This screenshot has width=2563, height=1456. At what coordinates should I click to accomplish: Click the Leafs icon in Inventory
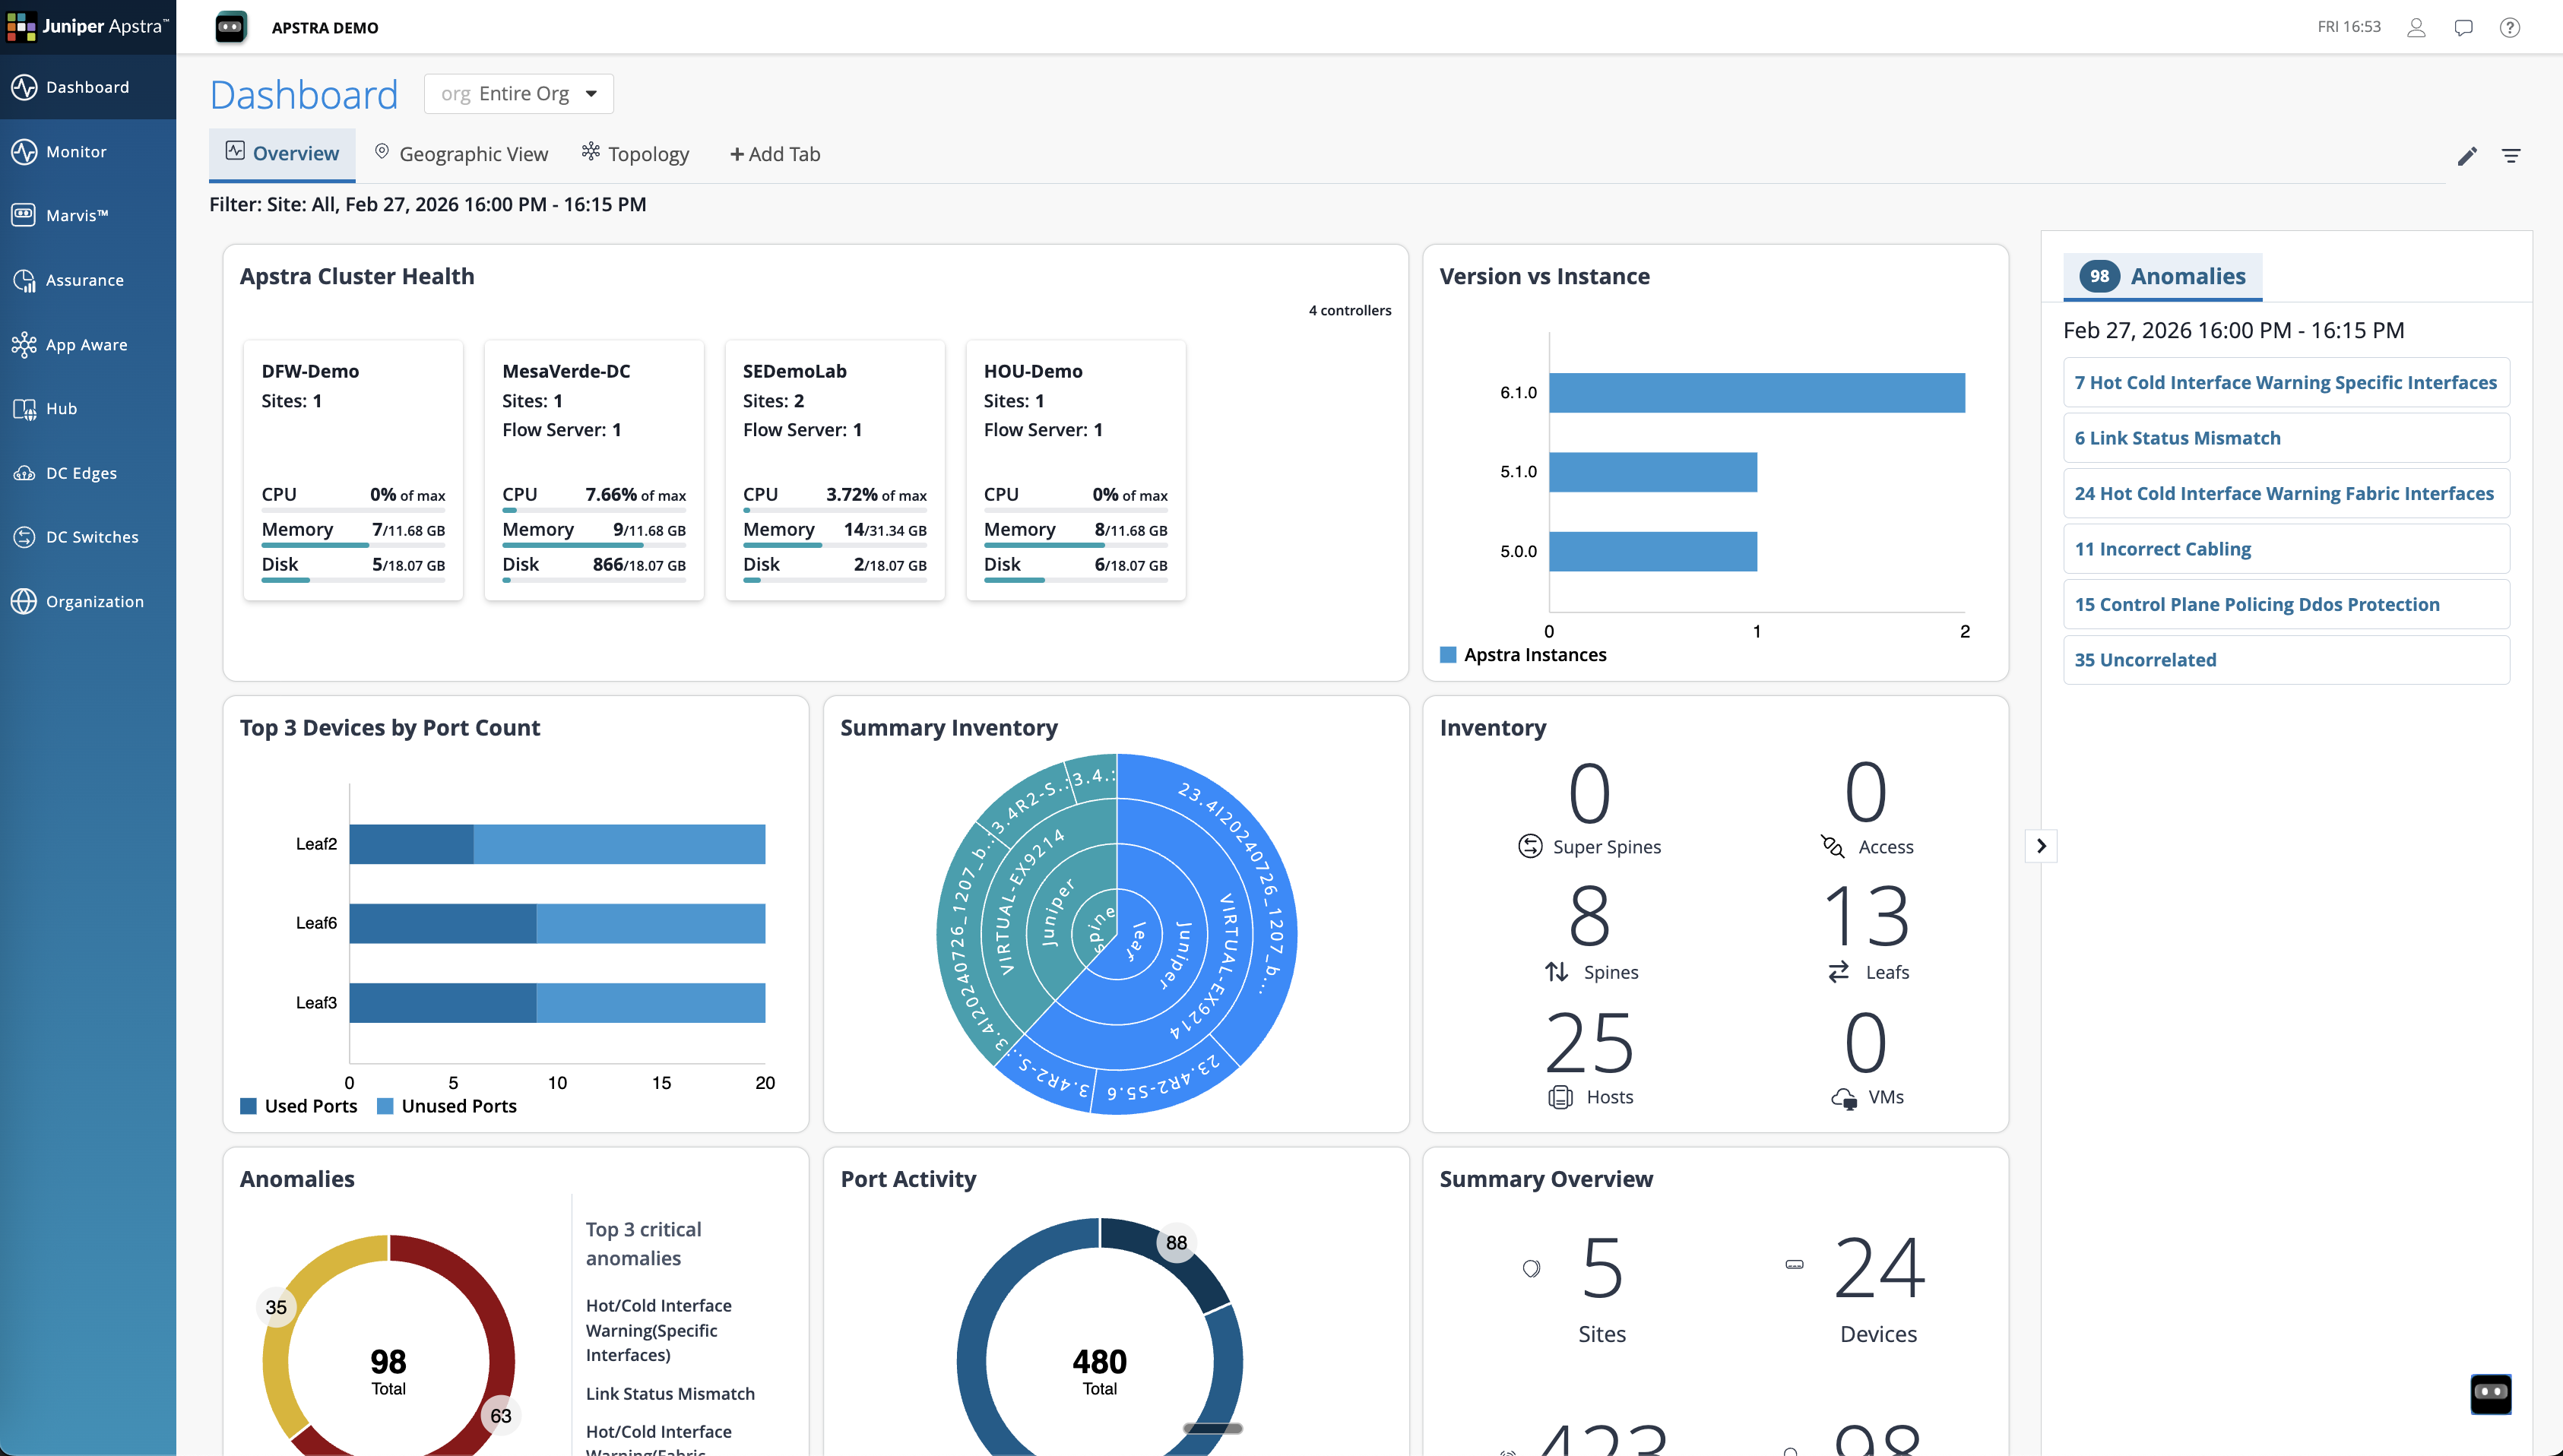tap(1839, 971)
